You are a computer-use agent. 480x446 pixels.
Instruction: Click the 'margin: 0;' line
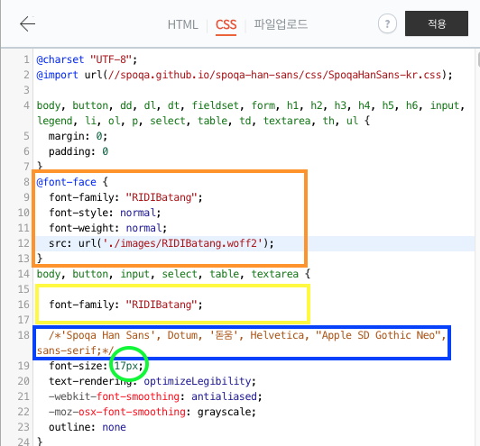click(78, 136)
